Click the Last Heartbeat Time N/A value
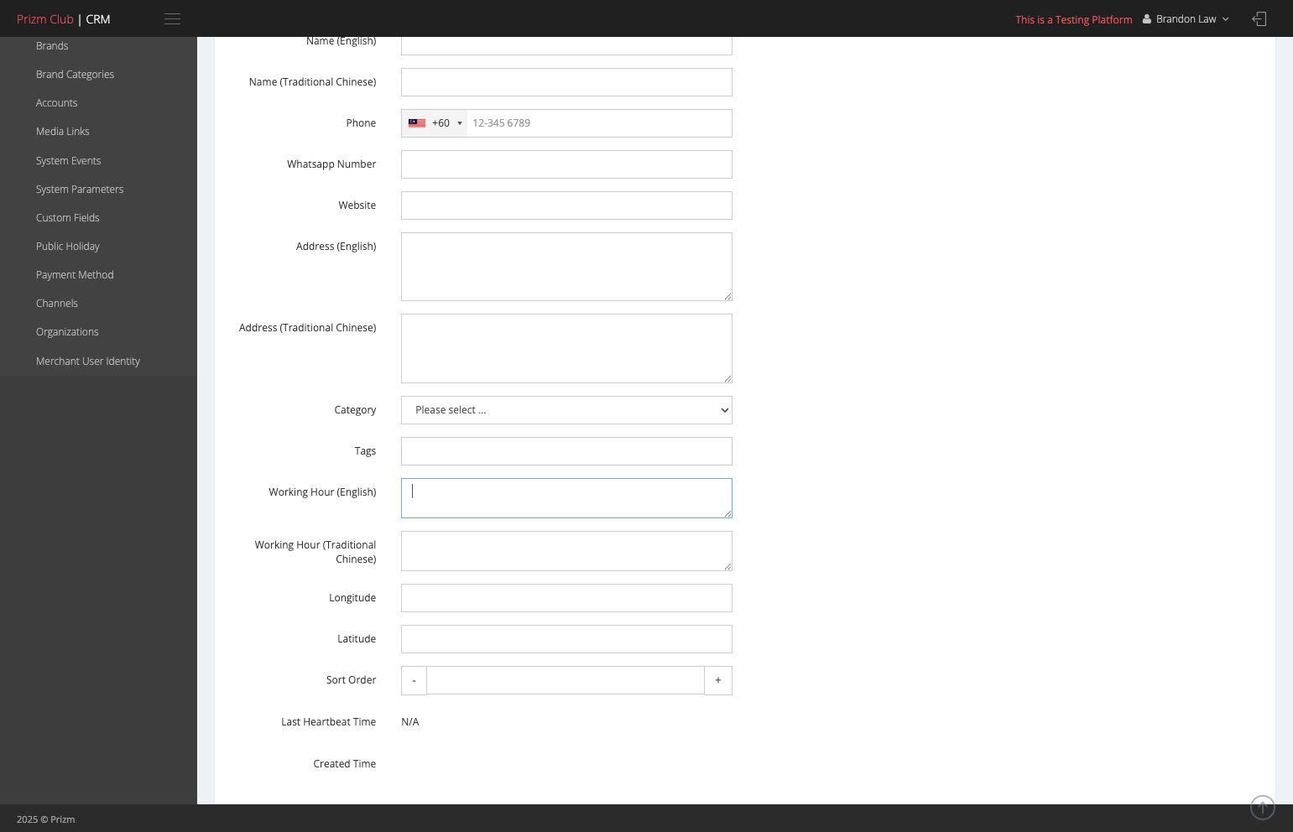This screenshot has width=1293, height=832. tap(410, 722)
